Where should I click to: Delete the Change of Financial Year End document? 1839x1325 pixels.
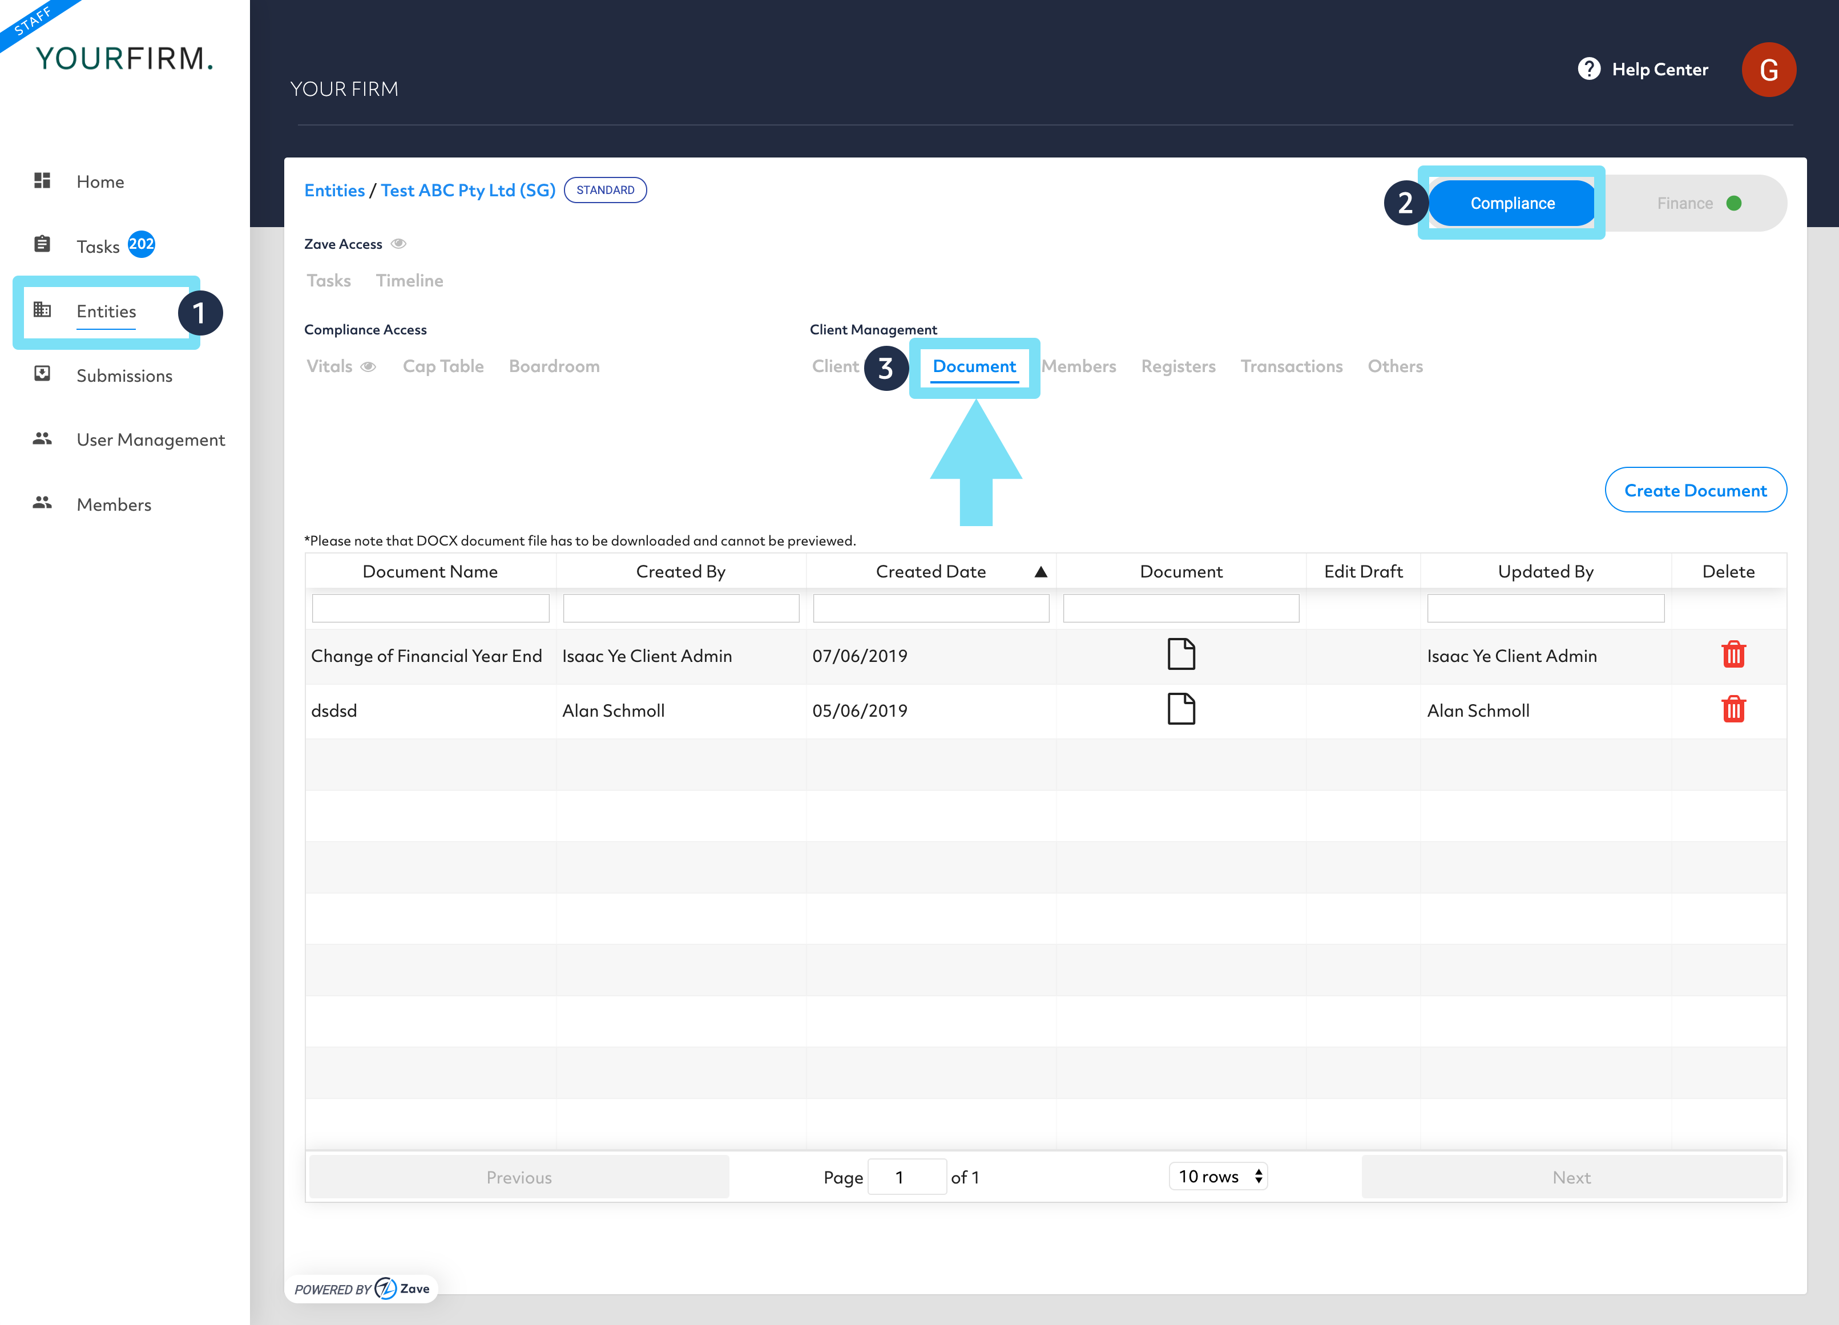[1733, 655]
